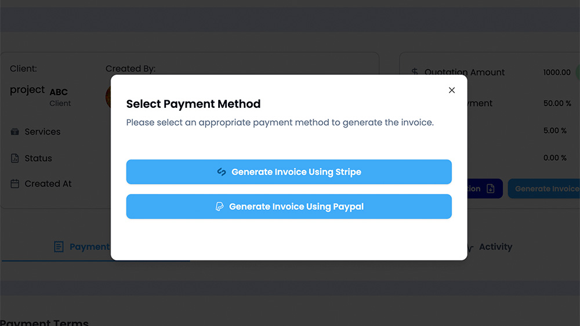Click Generate Invoice Using Paypal button
580x326 pixels.
click(289, 207)
